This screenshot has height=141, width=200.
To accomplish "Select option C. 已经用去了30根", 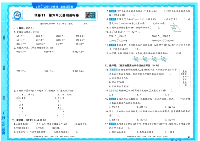I will pos(119,86).
